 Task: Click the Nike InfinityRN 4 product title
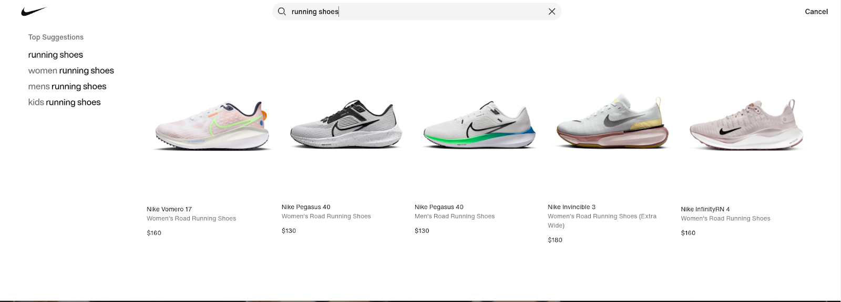[x=705, y=209]
